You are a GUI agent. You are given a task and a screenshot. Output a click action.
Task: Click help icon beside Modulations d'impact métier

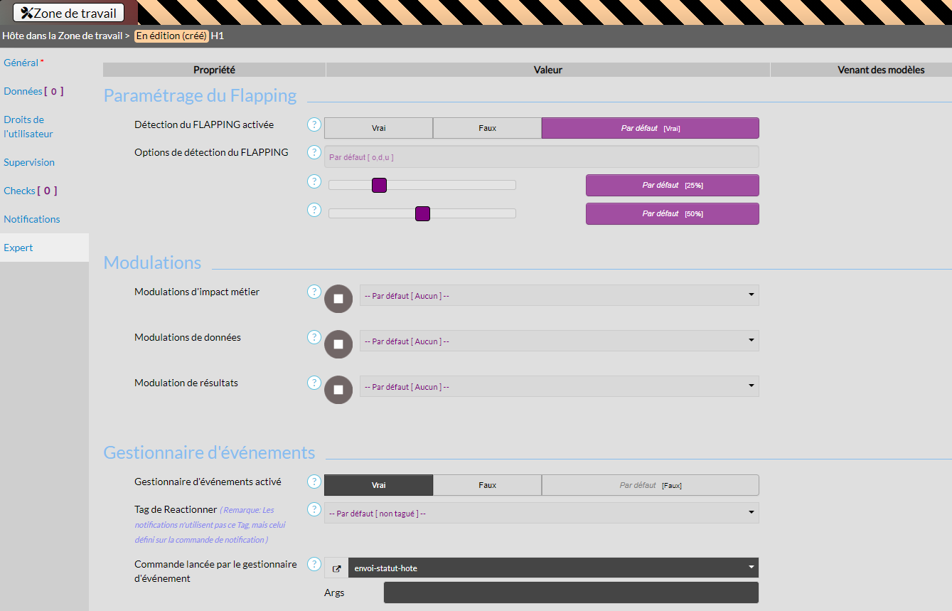[x=314, y=292]
